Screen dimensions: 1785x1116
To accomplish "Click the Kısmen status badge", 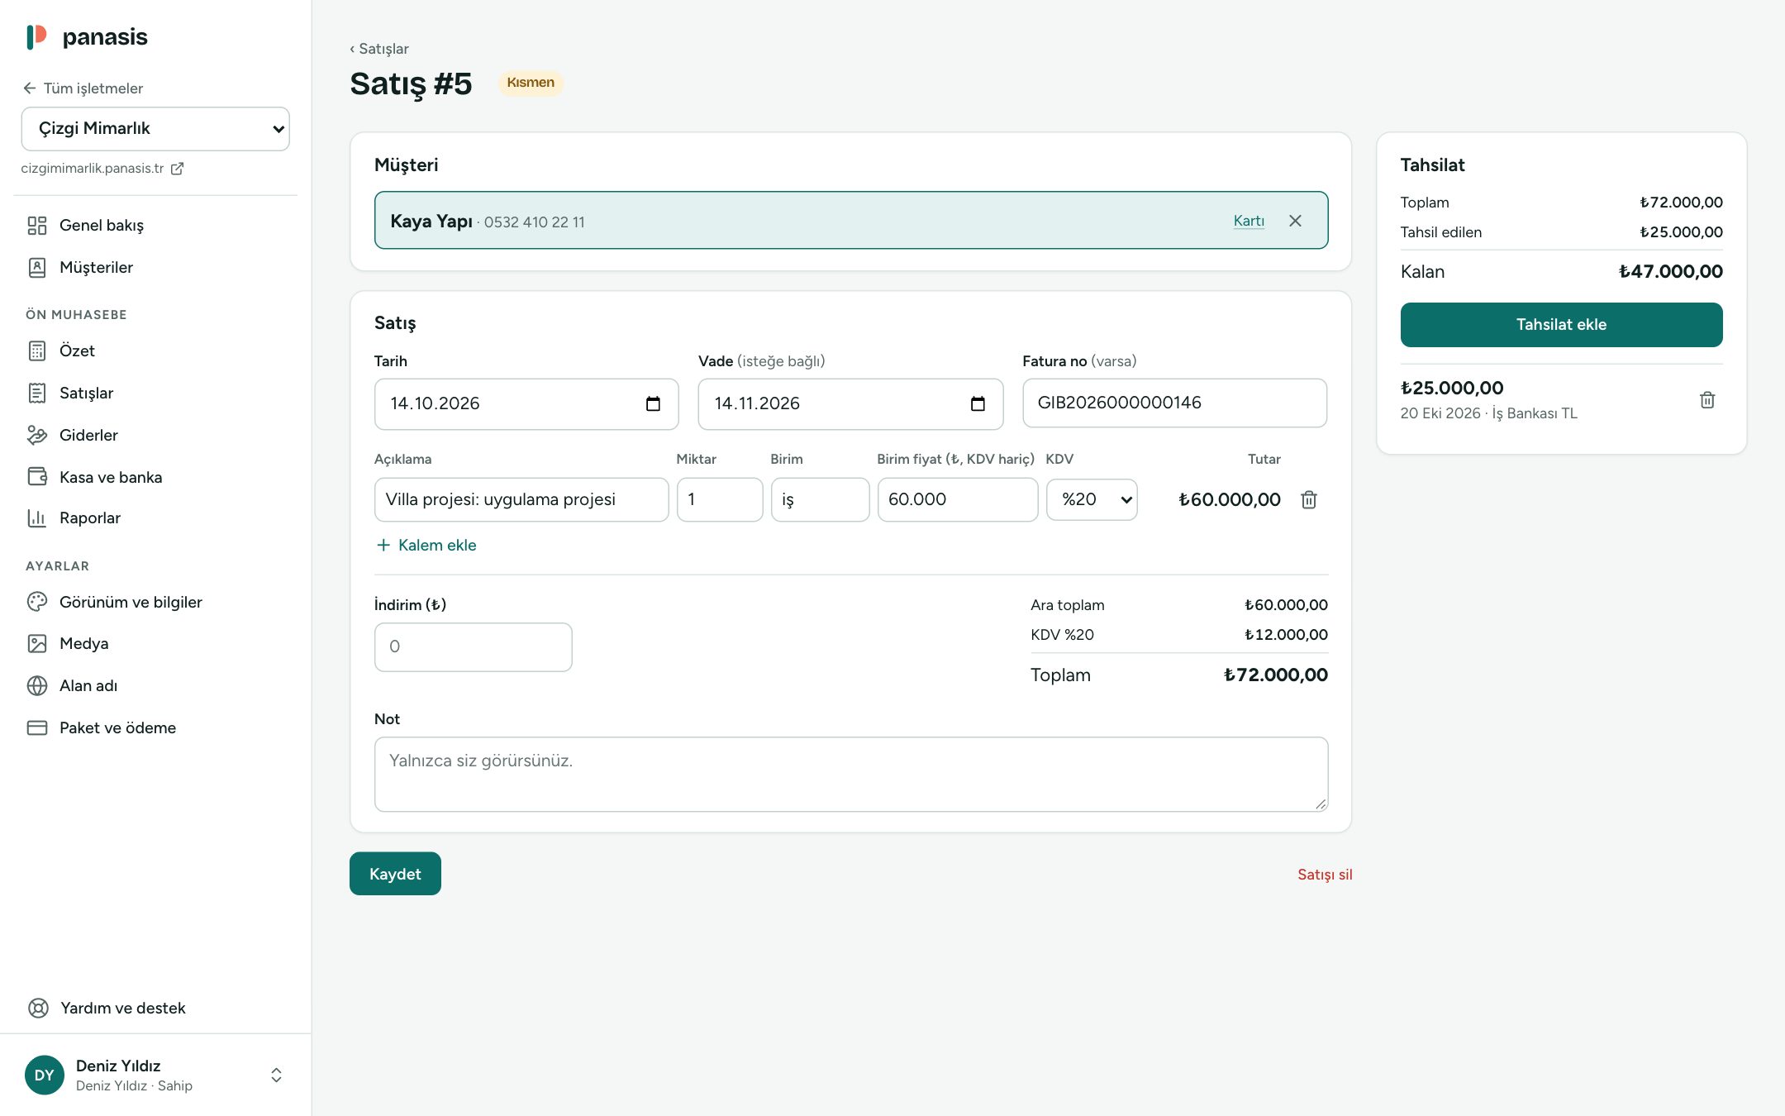I will pos(531,83).
